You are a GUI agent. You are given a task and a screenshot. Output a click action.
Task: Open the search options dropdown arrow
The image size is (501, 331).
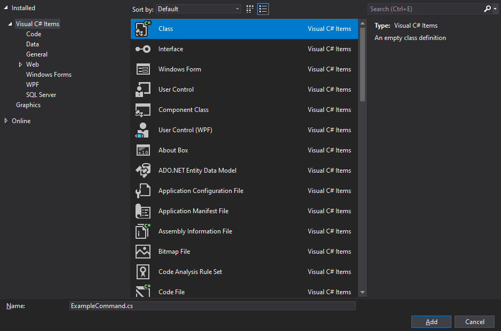(495, 9)
